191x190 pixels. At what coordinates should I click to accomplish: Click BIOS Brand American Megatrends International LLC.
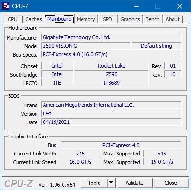(x=111, y=105)
